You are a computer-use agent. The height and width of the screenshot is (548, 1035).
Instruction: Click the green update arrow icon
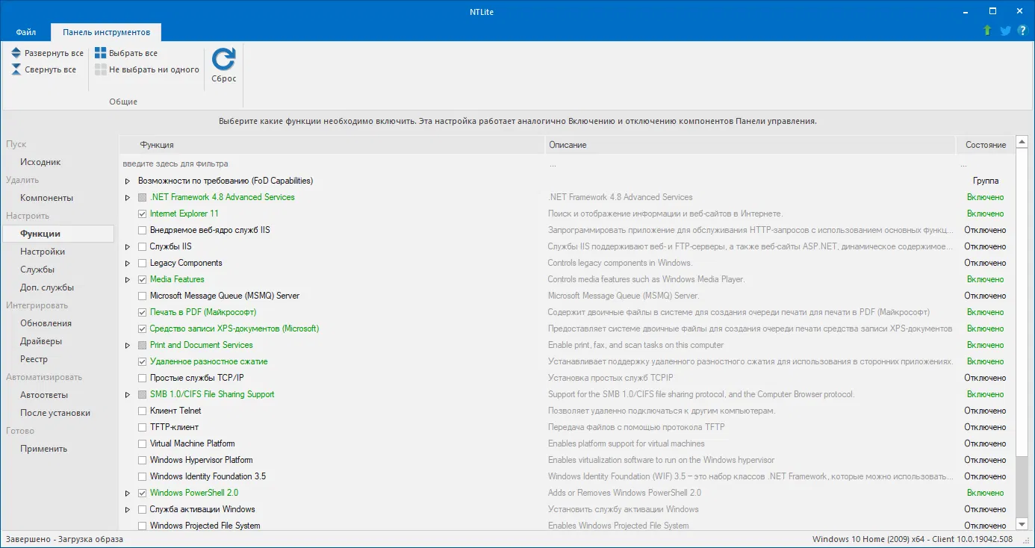(x=987, y=31)
